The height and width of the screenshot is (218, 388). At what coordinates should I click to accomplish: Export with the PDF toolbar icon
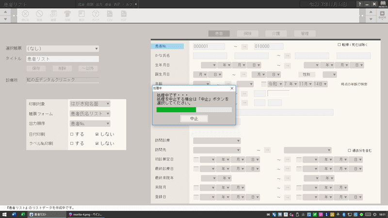pyautogui.click(x=124, y=16)
